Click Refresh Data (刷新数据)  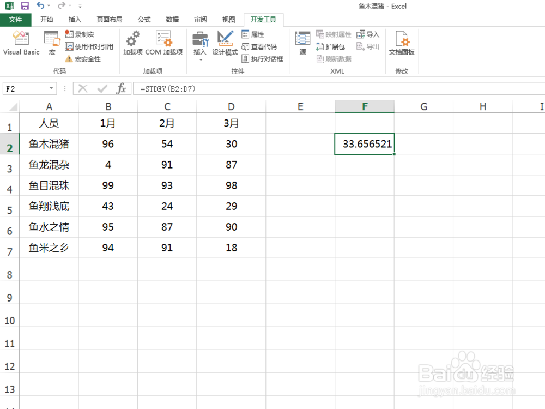tap(334, 59)
